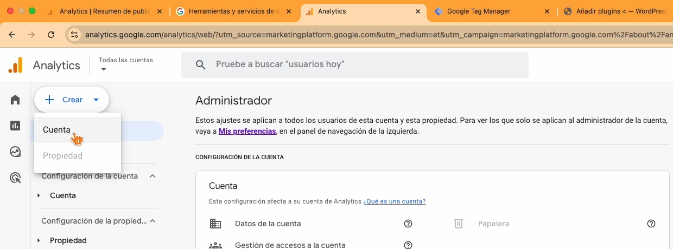Viewport: 673px width, 249px height.
Task: Select Propiedad in the Crear menu
Action: pyautogui.click(x=78, y=156)
